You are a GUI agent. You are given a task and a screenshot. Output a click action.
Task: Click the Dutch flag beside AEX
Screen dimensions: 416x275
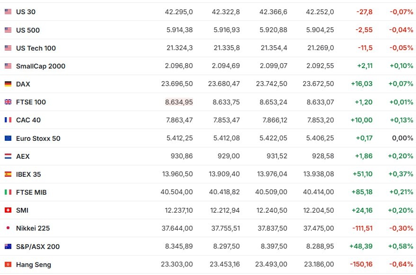pyautogui.click(x=8, y=156)
